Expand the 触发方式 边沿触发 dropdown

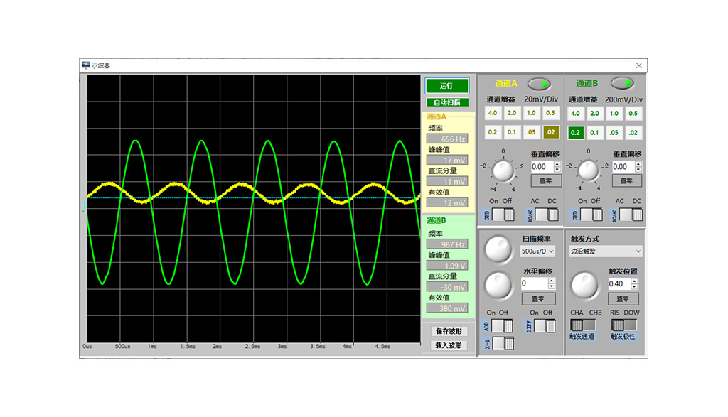[x=606, y=251]
